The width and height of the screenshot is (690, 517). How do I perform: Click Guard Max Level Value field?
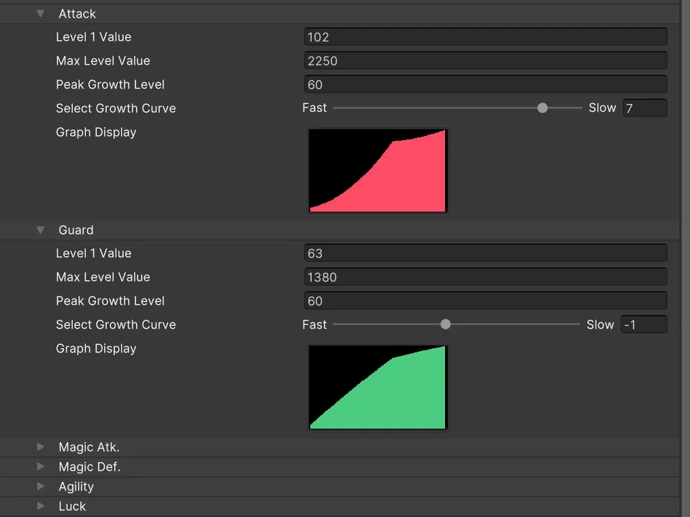click(x=485, y=277)
